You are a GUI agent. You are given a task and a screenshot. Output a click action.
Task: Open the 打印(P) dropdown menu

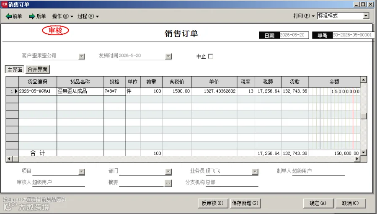(304, 16)
